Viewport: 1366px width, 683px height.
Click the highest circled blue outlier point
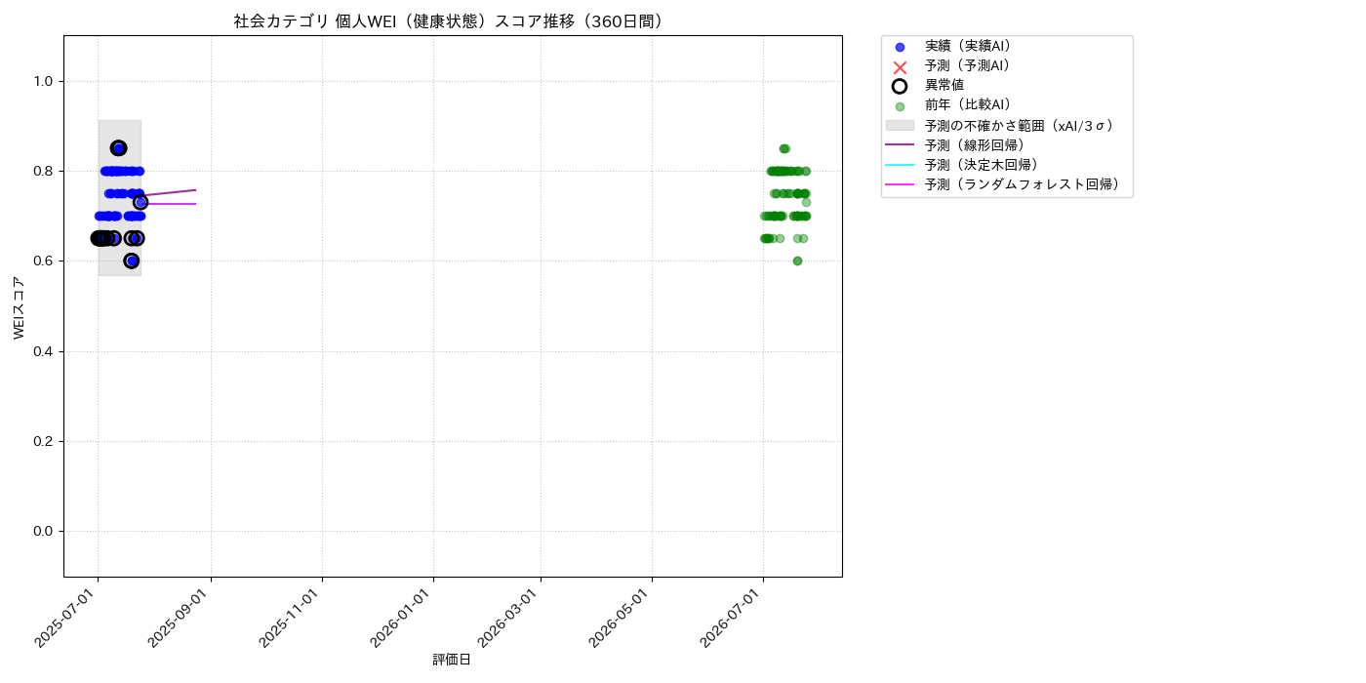[x=118, y=148]
